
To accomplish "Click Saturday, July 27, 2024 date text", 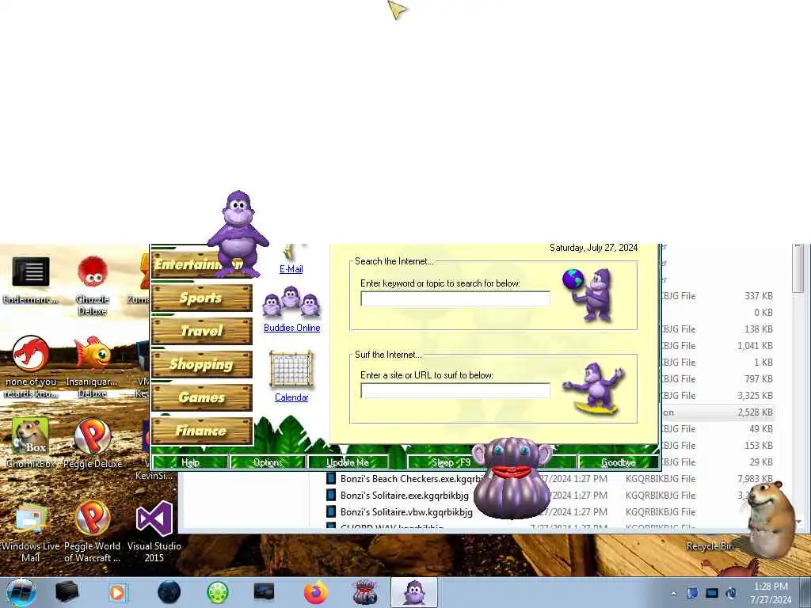I will [x=593, y=248].
